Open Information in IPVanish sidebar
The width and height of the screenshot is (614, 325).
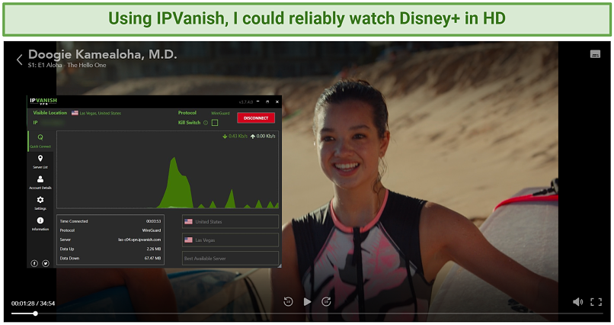[x=40, y=224]
